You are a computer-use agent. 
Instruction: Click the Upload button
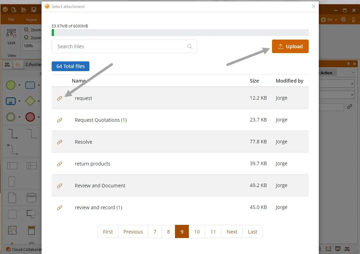pyautogui.click(x=290, y=46)
